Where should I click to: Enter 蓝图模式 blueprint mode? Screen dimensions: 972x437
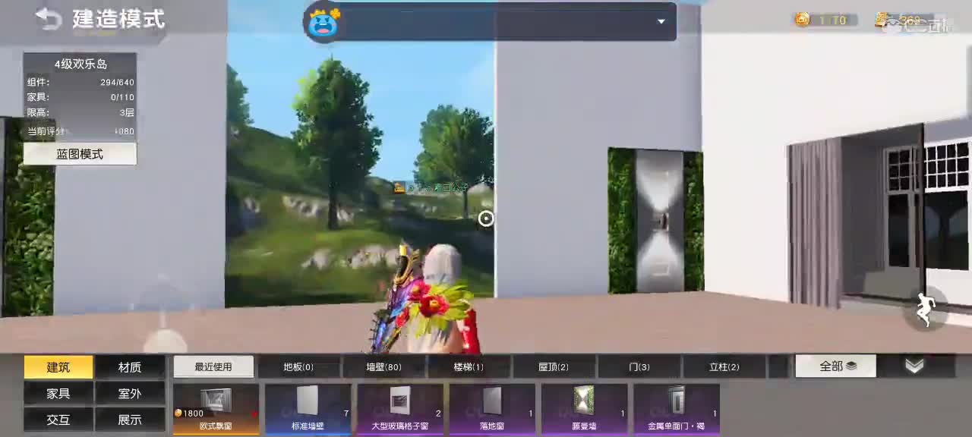point(79,153)
